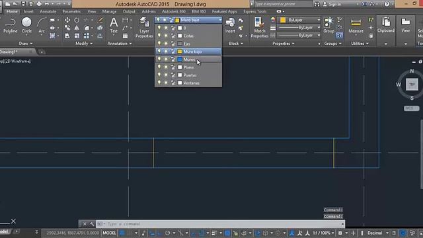
Task: Open the Output ribbon tab
Action: click(129, 12)
